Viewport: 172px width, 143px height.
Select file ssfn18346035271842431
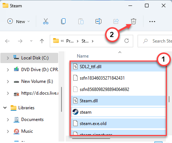point(118,78)
